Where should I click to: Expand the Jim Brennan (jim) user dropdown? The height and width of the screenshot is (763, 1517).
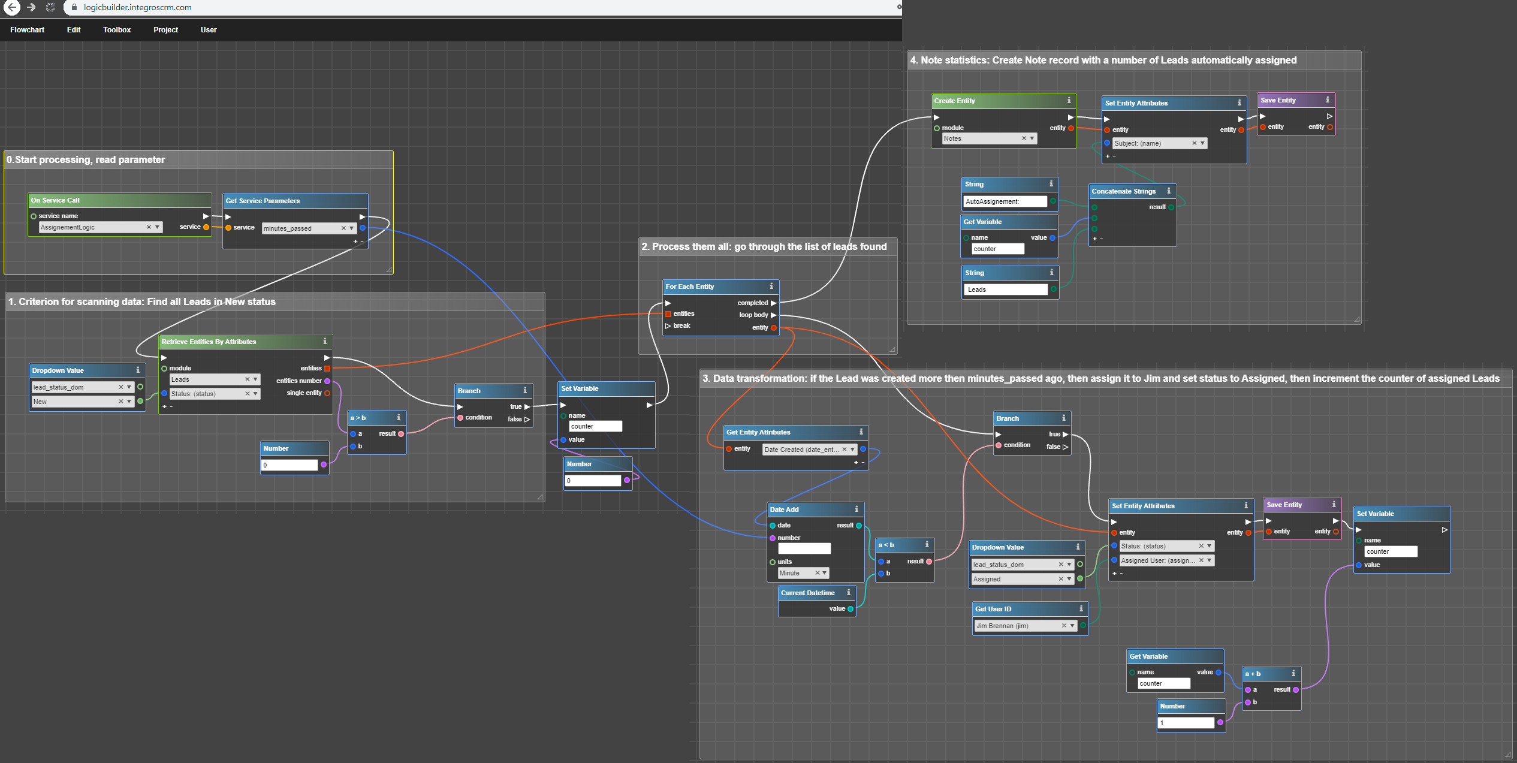tap(1072, 626)
